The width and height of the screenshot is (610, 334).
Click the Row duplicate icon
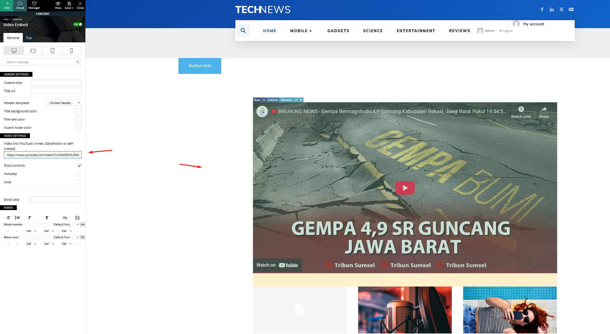[264, 100]
